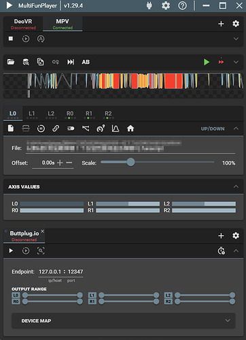
Task: Edit the endpoint IP 127.0.0.1 field
Action: point(50,272)
